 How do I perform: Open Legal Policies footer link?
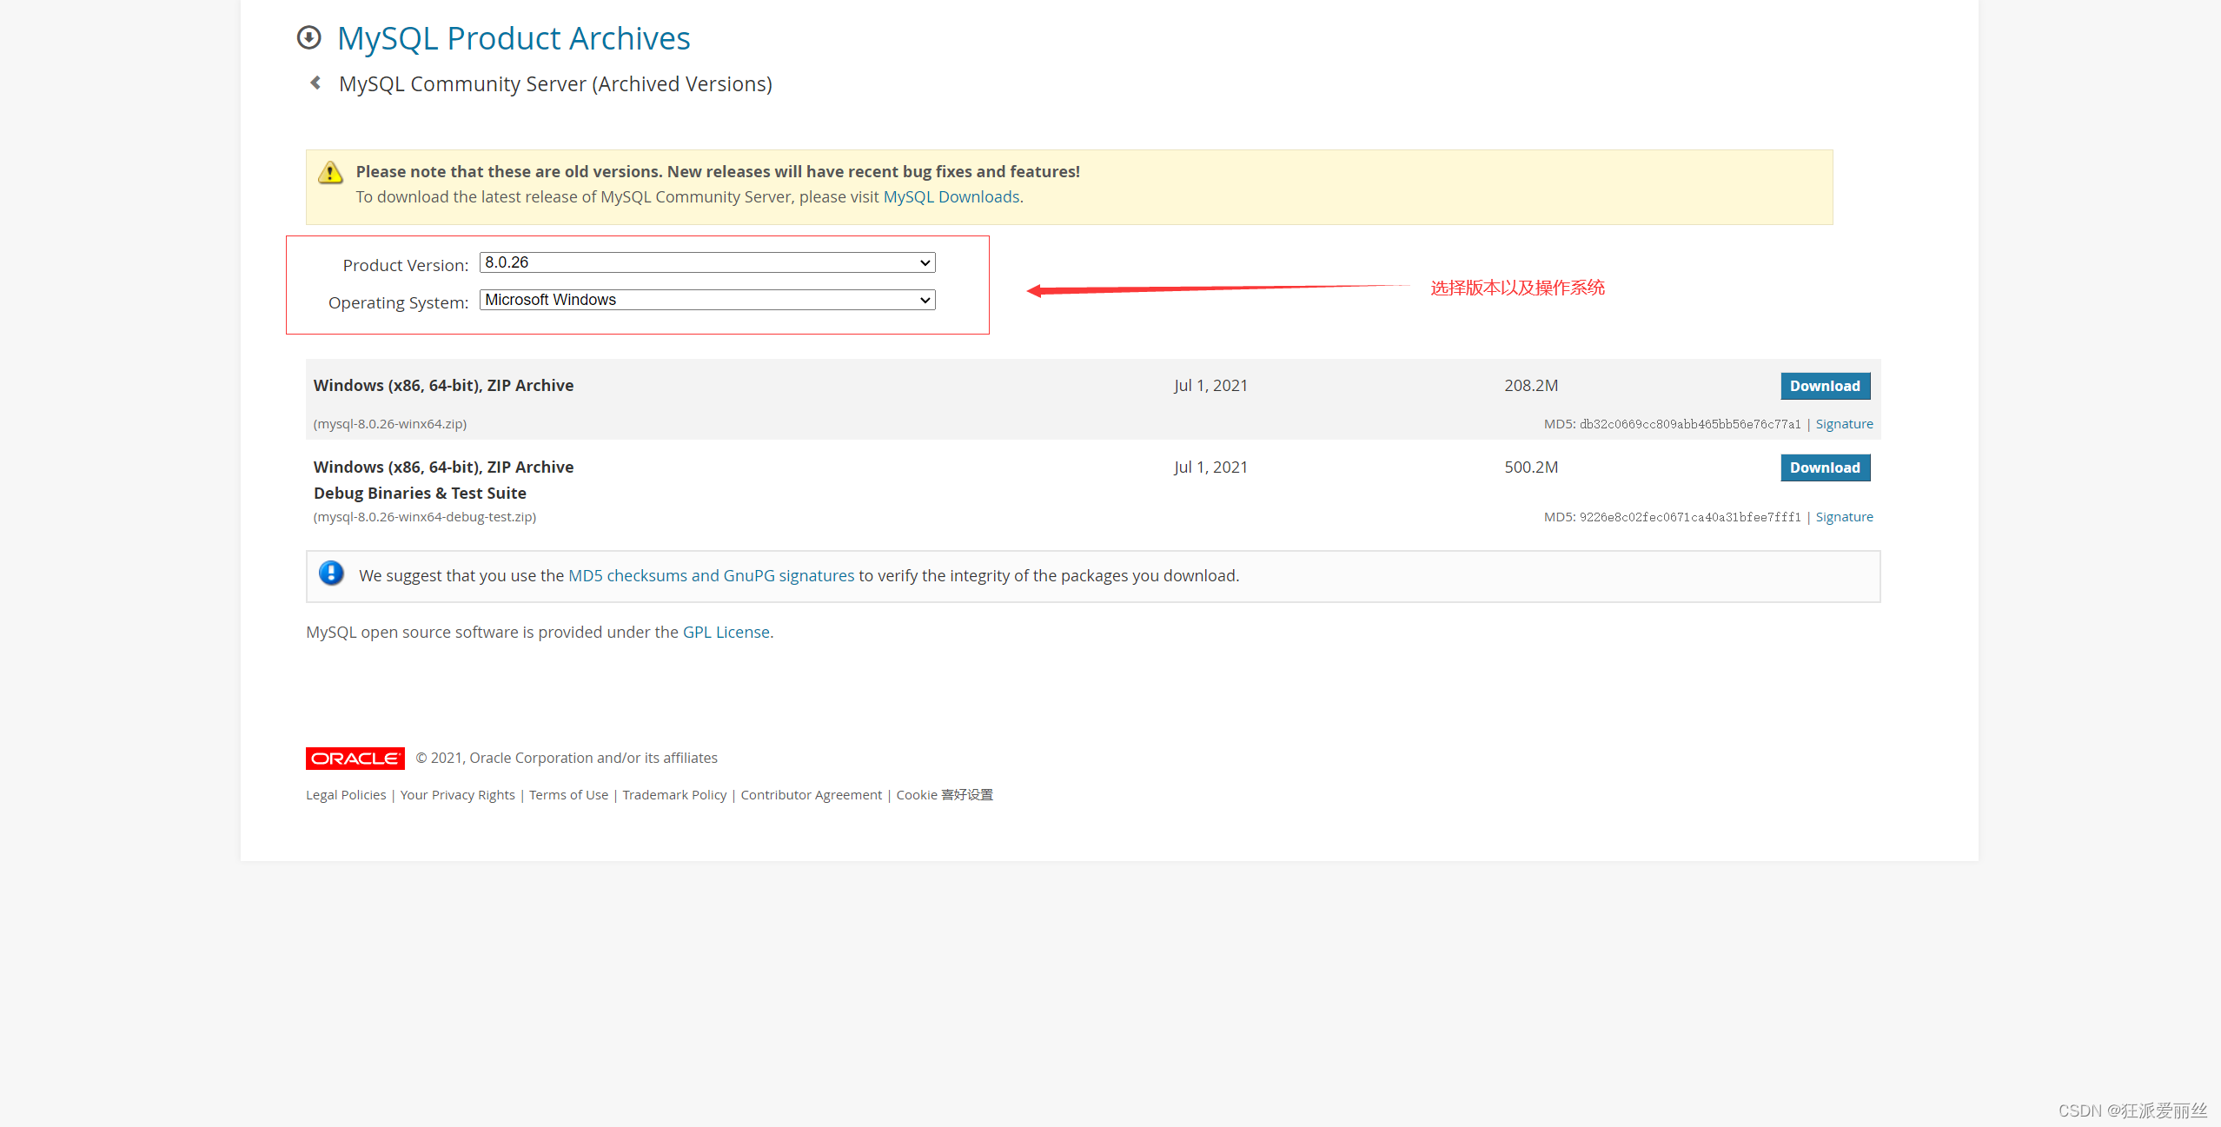coord(346,795)
